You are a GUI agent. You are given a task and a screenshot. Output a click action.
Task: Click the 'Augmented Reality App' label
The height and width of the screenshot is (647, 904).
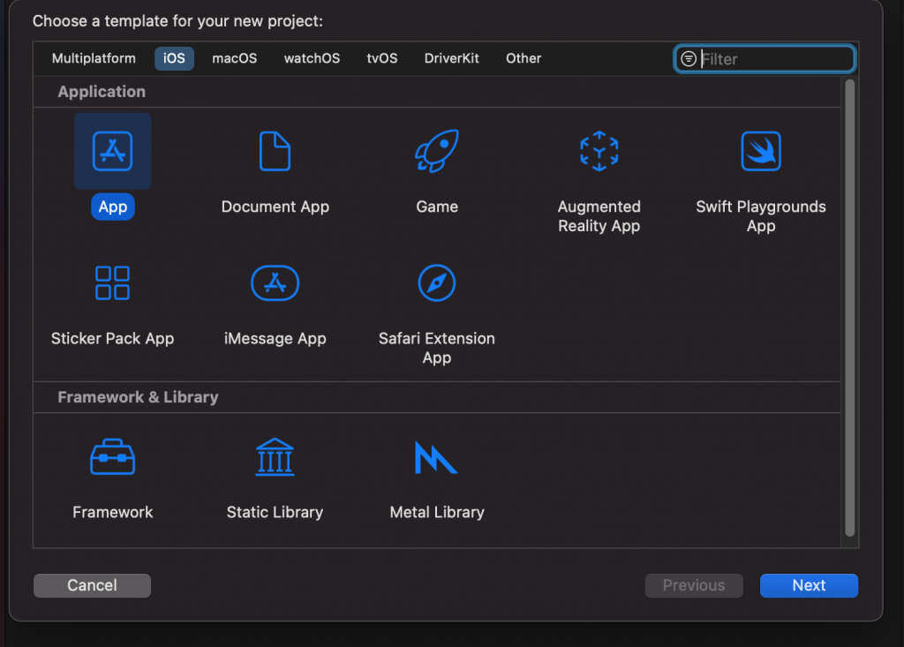[599, 216]
